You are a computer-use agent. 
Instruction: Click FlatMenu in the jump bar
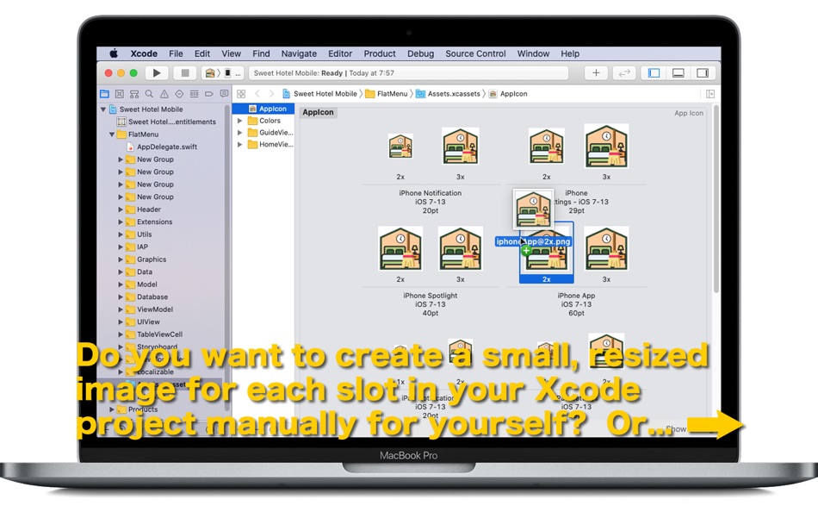click(x=387, y=94)
